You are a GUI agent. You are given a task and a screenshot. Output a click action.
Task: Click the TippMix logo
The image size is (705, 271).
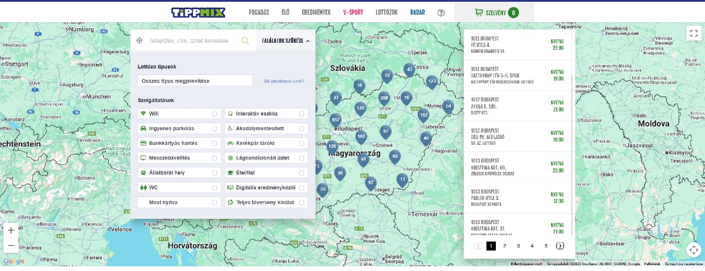click(x=198, y=12)
